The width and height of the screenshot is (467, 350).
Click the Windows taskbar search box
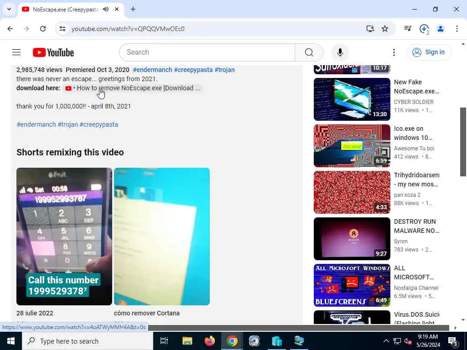point(88,341)
